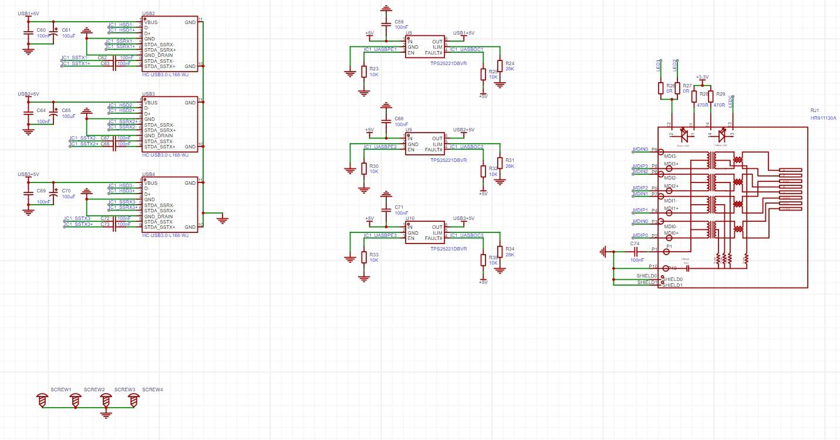Viewport: 840px width, 440px height.
Task: Click the USB1+5V net label beside U8
Action: (464, 33)
